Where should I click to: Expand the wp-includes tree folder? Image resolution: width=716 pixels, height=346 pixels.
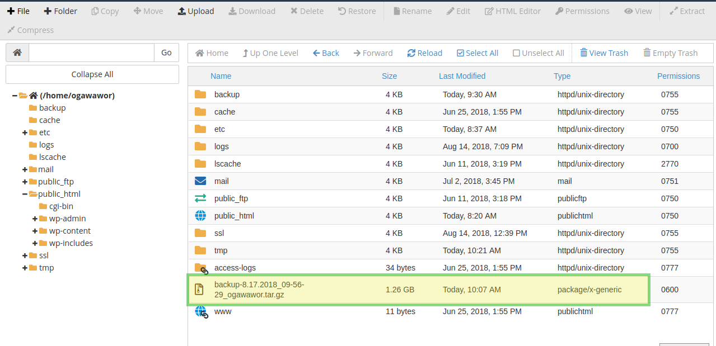(35, 243)
